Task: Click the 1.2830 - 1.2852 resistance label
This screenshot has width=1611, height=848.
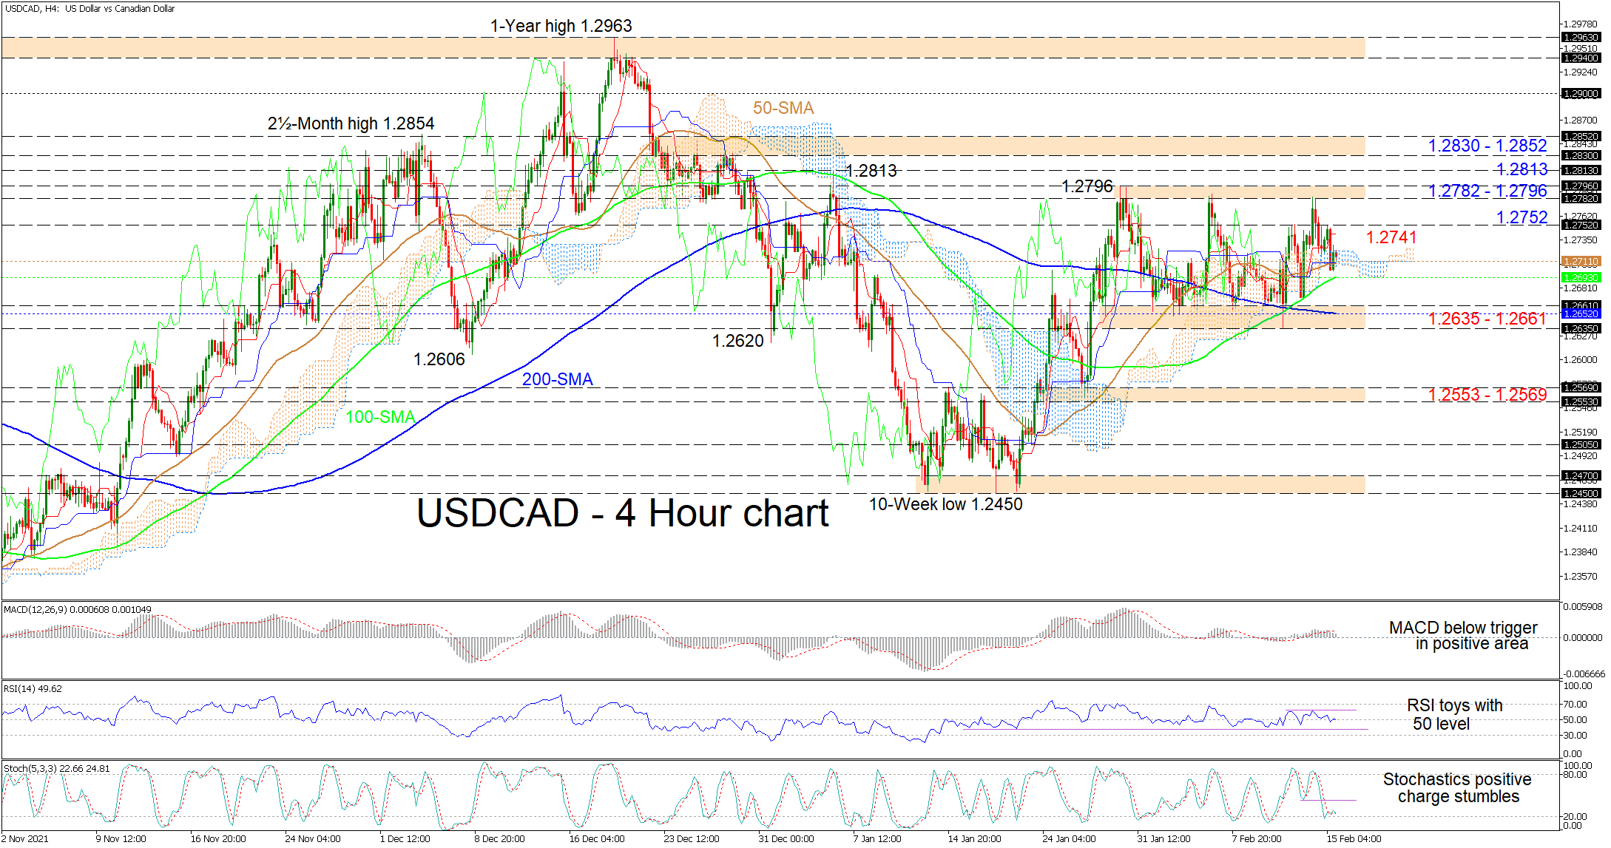Action: coord(1487,146)
